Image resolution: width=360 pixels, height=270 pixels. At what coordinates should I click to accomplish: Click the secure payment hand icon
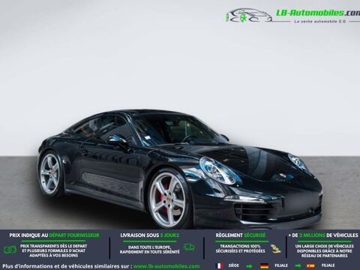[275, 249]
